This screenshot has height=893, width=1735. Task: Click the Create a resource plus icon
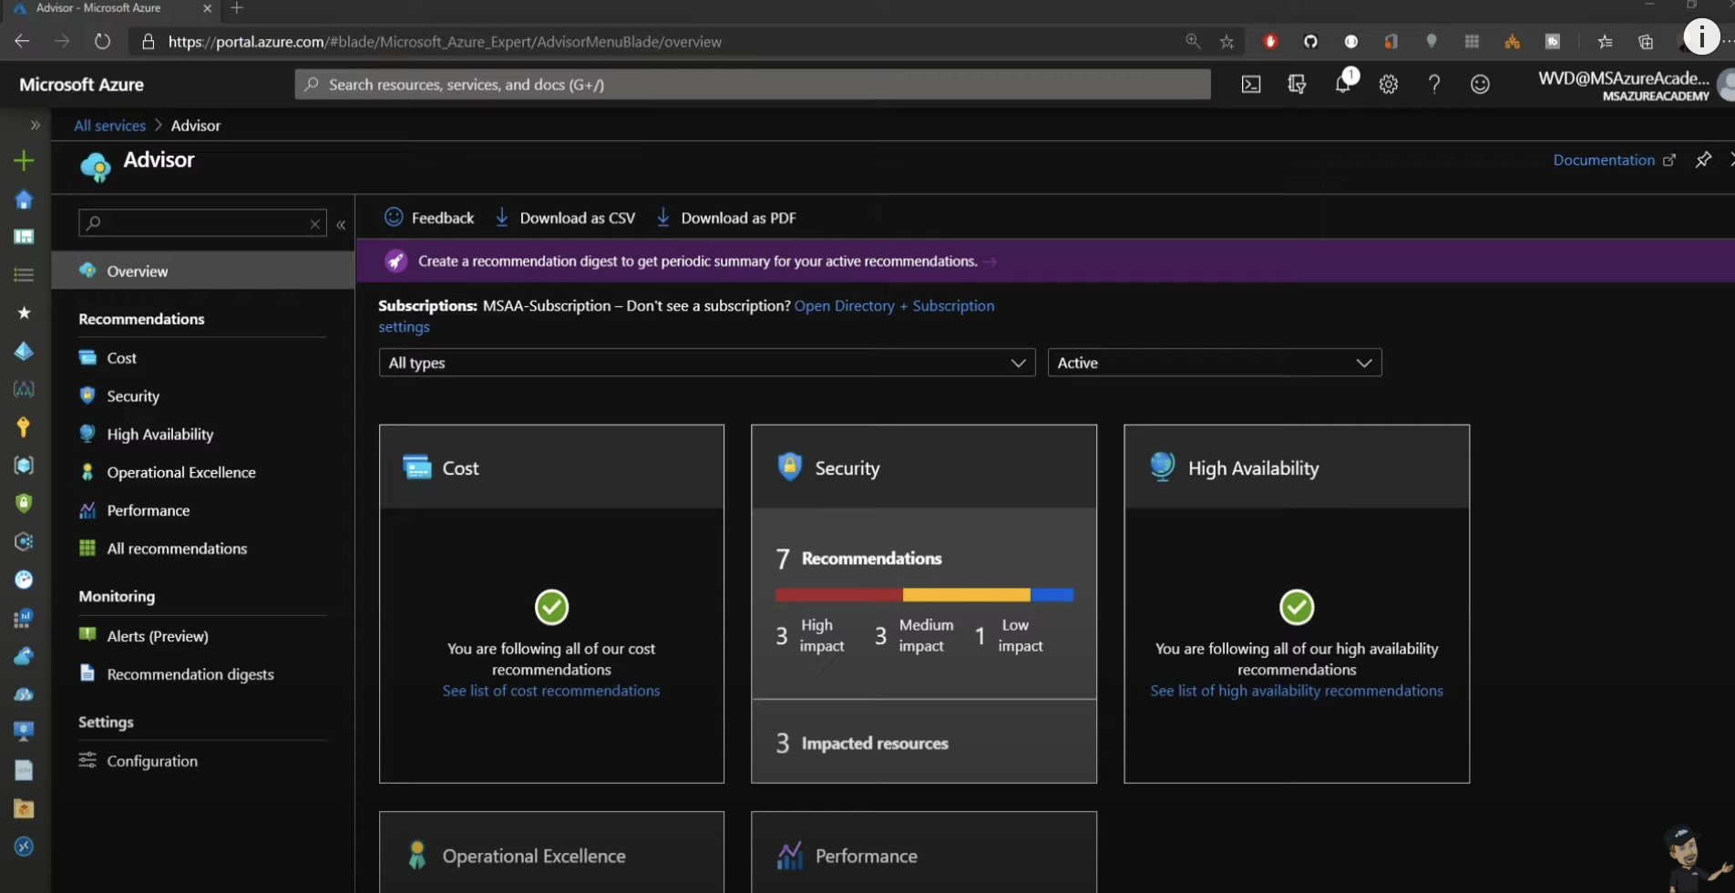pos(24,161)
